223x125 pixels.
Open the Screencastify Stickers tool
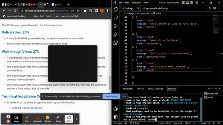(x=48, y=118)
